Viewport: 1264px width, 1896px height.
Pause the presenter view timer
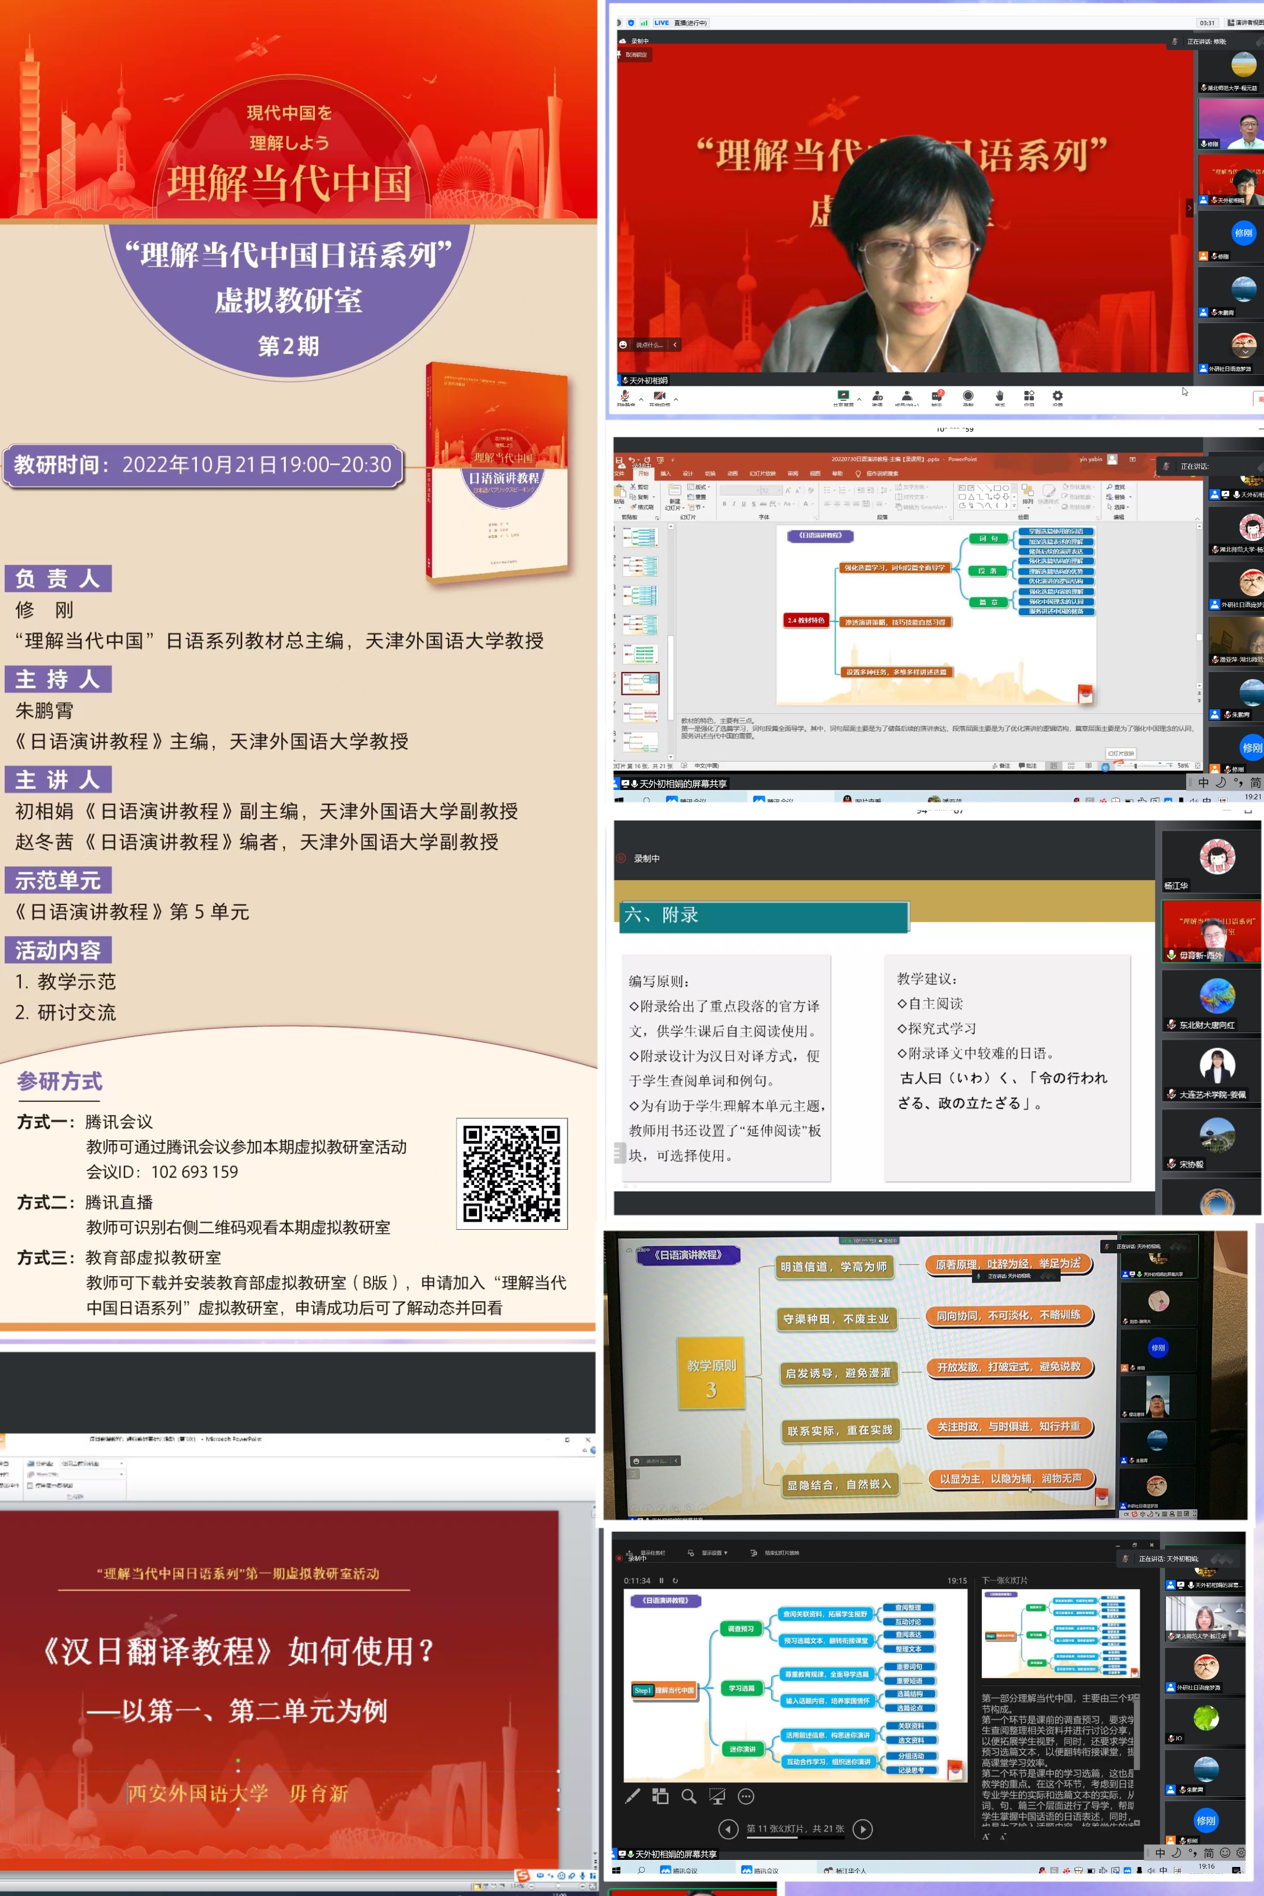(661, 1580)
